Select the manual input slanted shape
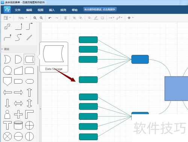This screenshot has height=142, width=188. coord(18,70)
